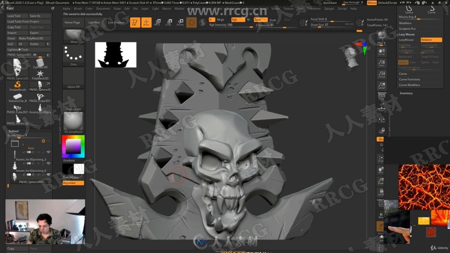
Task: Click the S brush size shortcut icon
Action: (304, 23)
